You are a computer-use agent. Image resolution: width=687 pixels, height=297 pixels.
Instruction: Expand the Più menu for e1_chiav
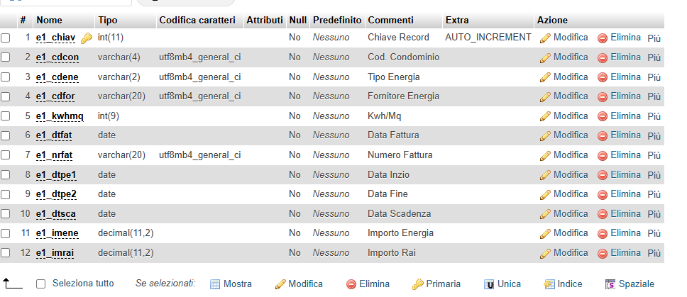[654, 38]
